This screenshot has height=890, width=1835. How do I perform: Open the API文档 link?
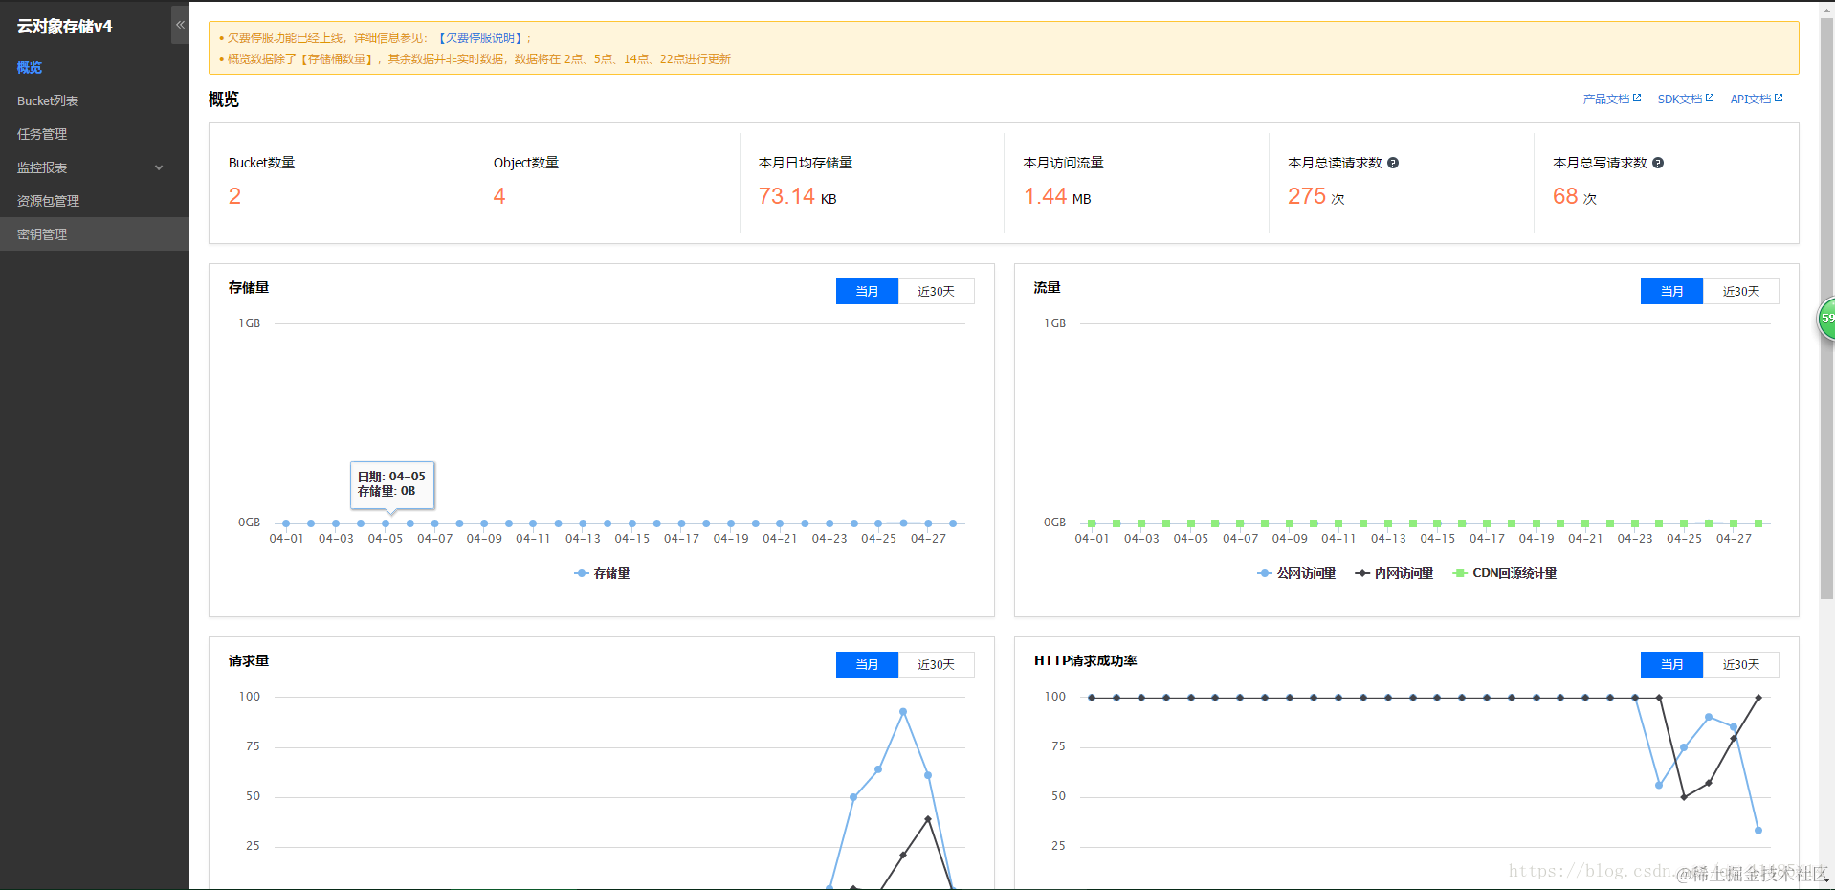[1750, 99]
